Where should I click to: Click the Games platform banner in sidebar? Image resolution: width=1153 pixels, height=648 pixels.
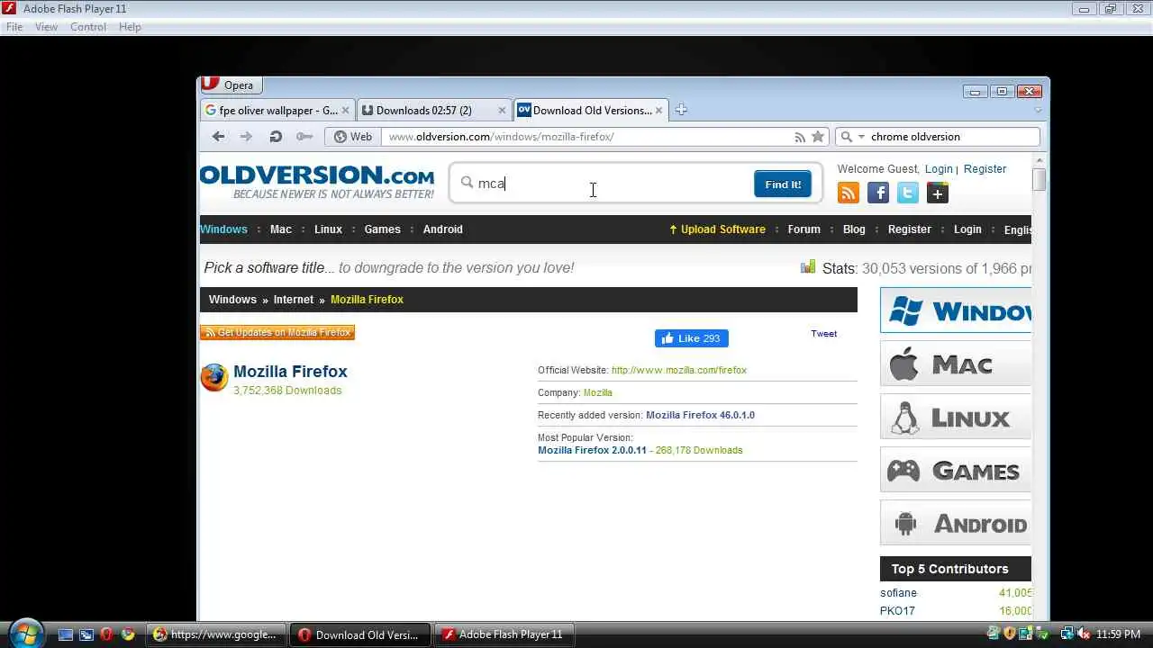[956, 470]
